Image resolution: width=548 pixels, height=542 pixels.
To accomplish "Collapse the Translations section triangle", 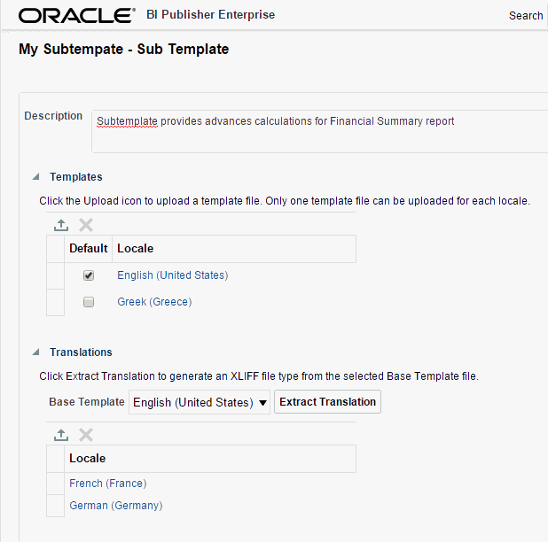I will click(x=35, y=352).
